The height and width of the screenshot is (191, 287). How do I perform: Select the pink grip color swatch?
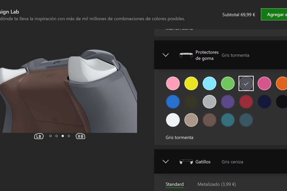pos(173,83)
